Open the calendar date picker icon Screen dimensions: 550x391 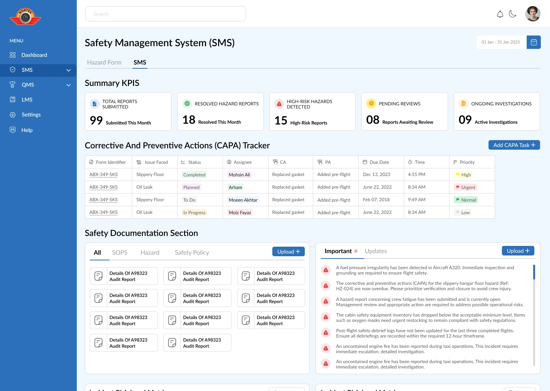[534, 42]
